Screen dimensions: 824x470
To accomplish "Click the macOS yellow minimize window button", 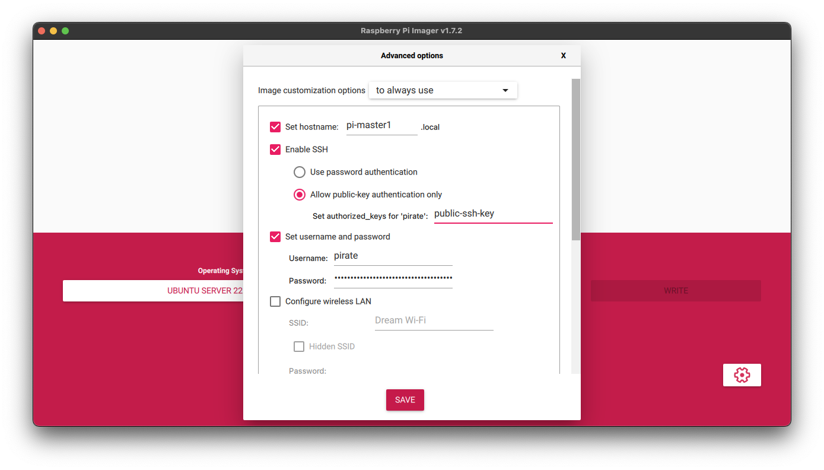I will pyautogui.click(x=53, y=31).
